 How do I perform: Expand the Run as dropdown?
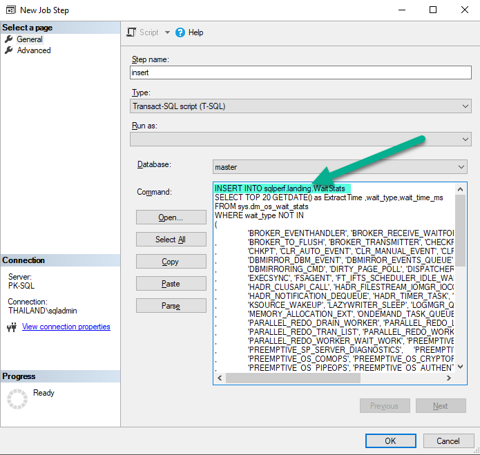coord(465,139)
